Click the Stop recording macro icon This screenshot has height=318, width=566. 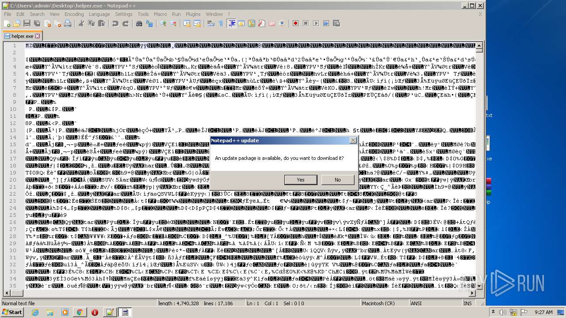(306, 23)
